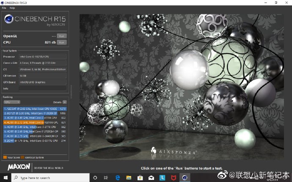Click the Cinebench R15 logo sphere
The width and height of the screenshot is (292, 182).
[8, 19]
